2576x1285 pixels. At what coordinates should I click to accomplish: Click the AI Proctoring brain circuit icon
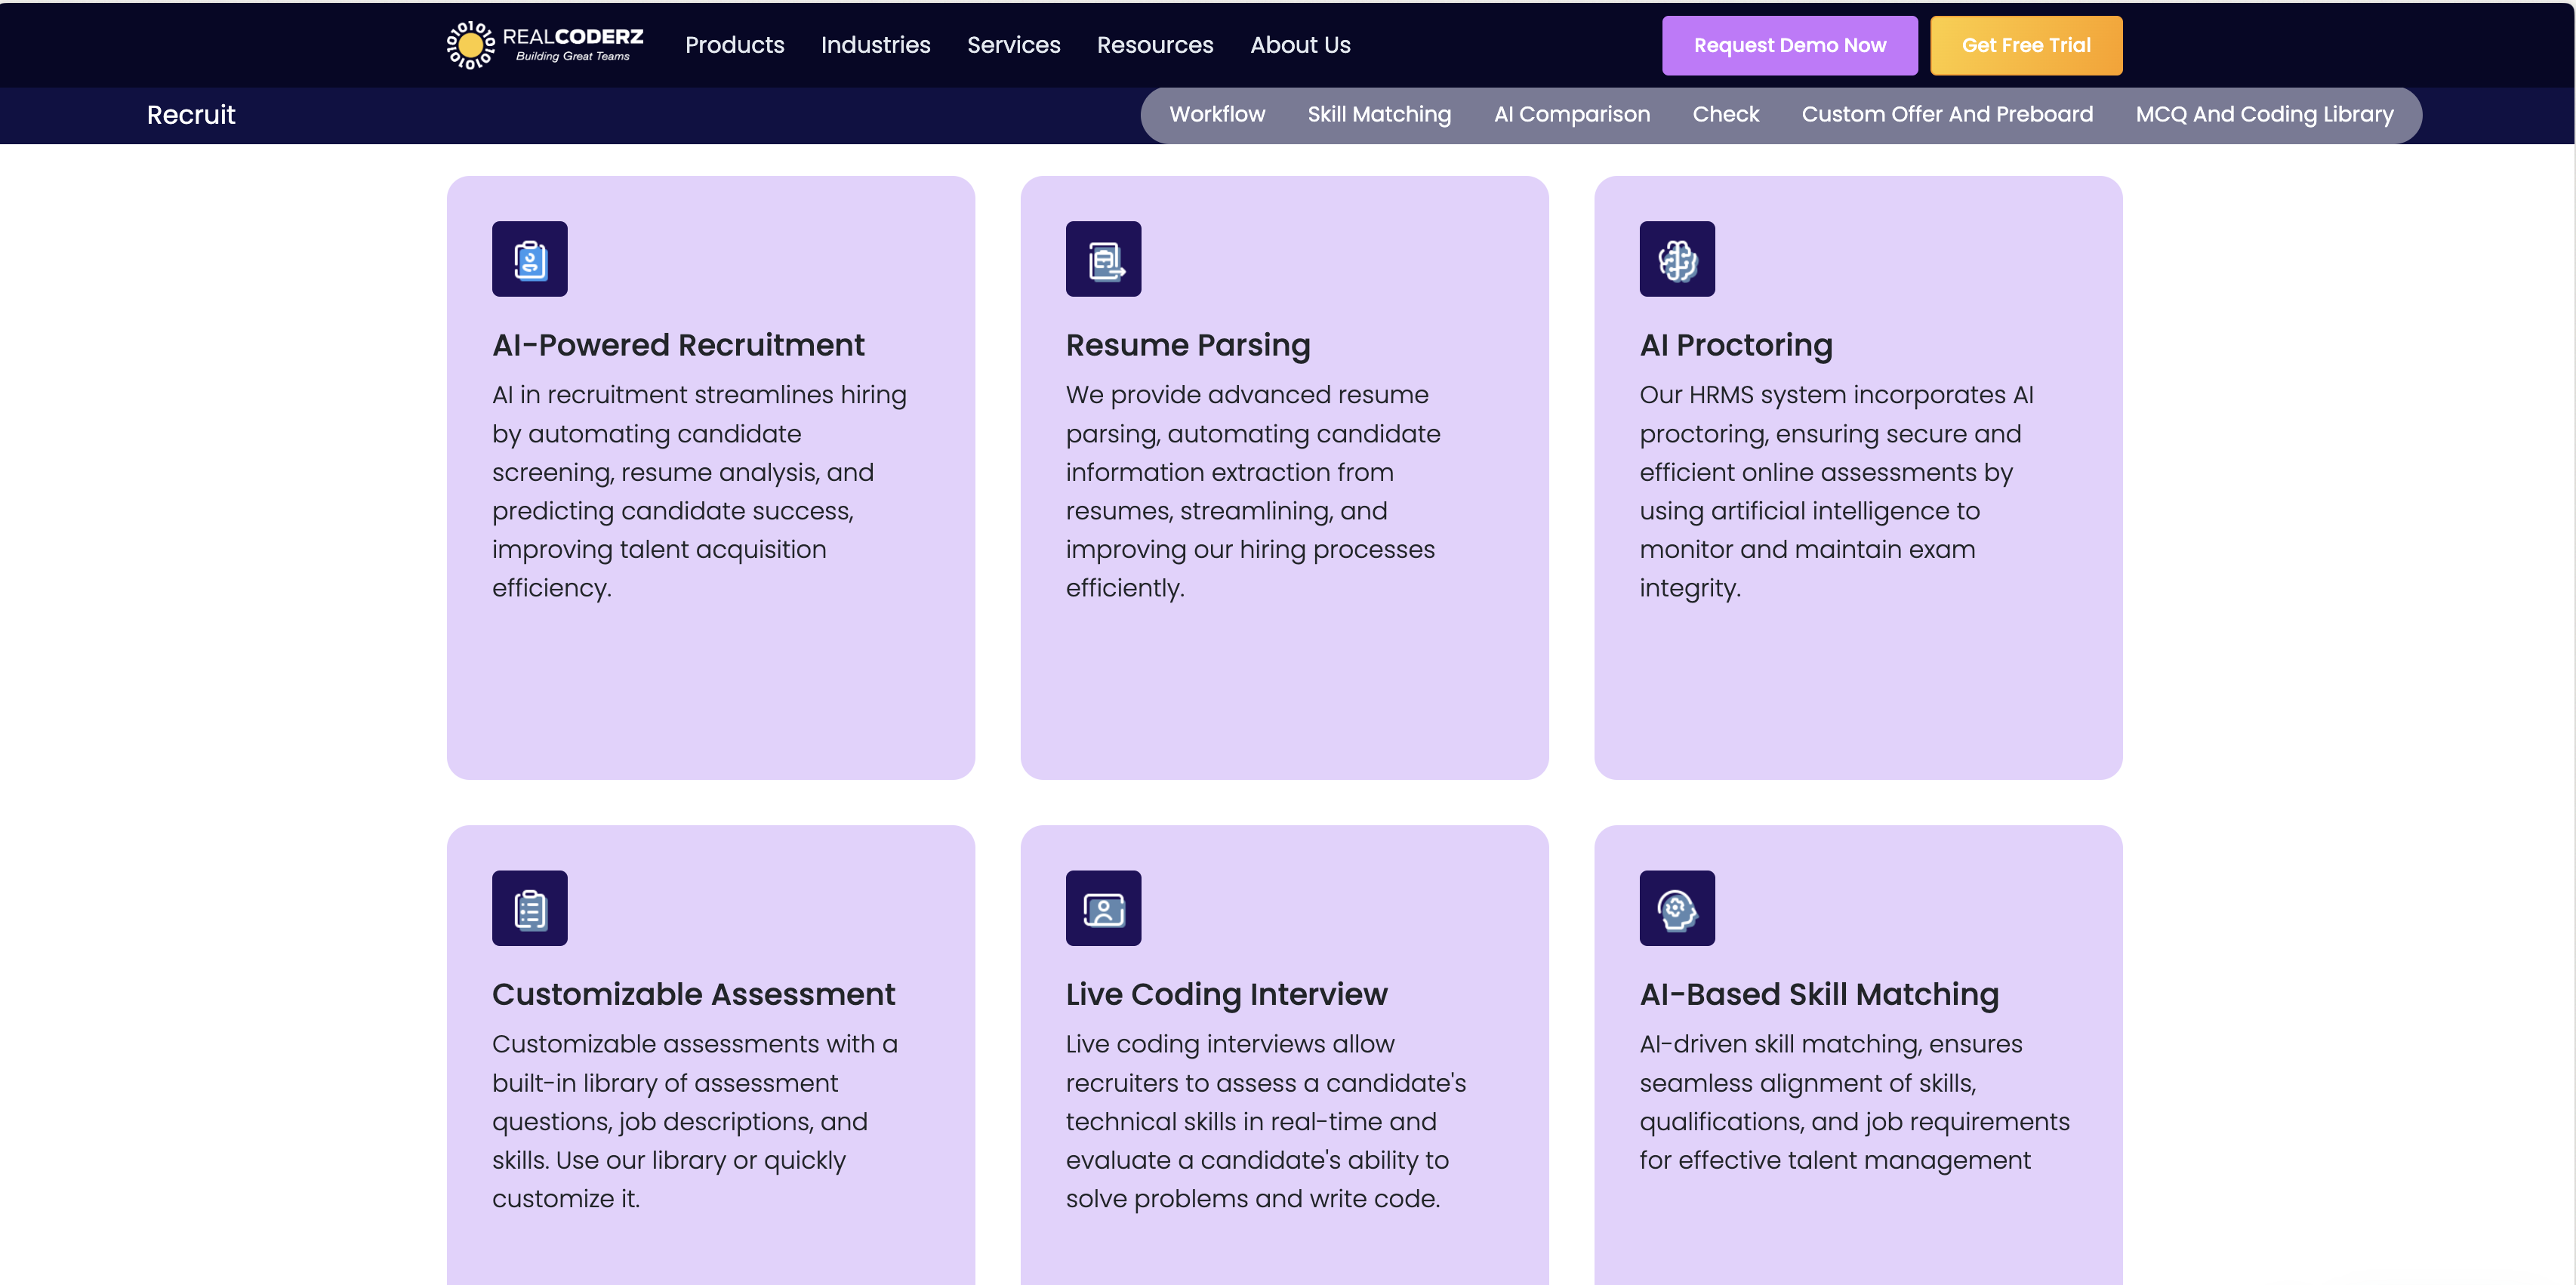(x=1676, y=258)
